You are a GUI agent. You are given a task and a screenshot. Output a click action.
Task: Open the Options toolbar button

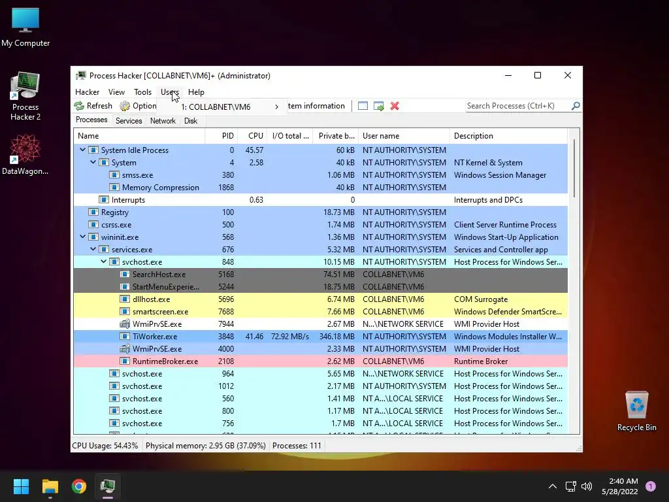[x=137, y=106]
